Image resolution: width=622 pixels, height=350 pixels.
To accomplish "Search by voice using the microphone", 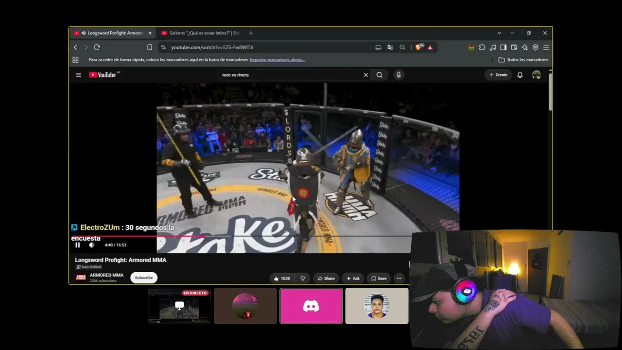I will (398, 75).
